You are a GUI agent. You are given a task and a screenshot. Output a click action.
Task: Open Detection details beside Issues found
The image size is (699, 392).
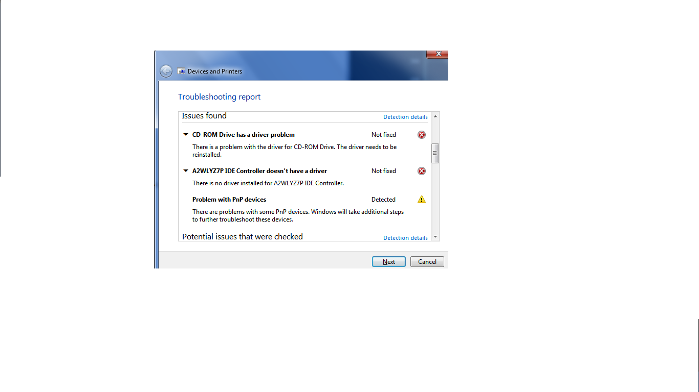[x=405, y=117]
